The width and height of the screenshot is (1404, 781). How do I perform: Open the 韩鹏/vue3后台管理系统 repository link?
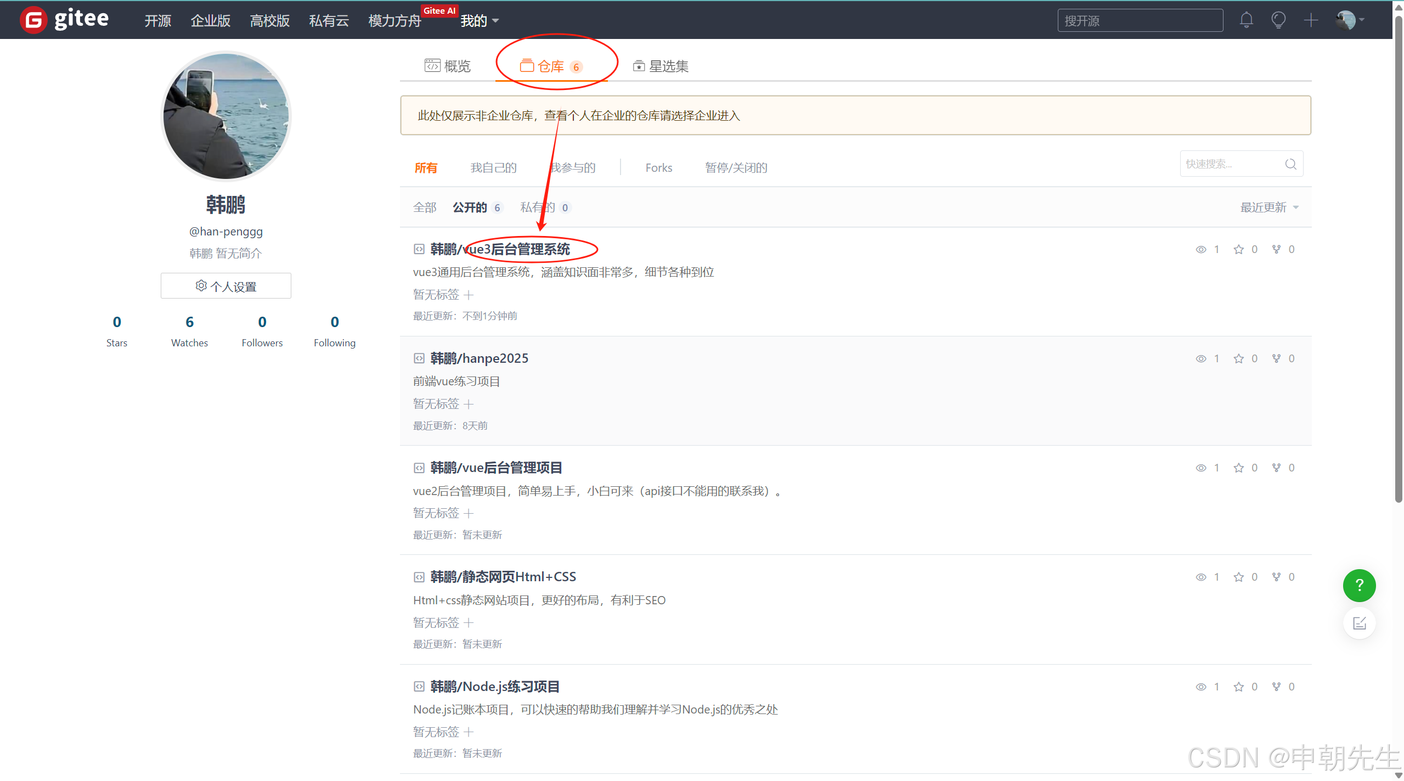click(x=500, y=249)
